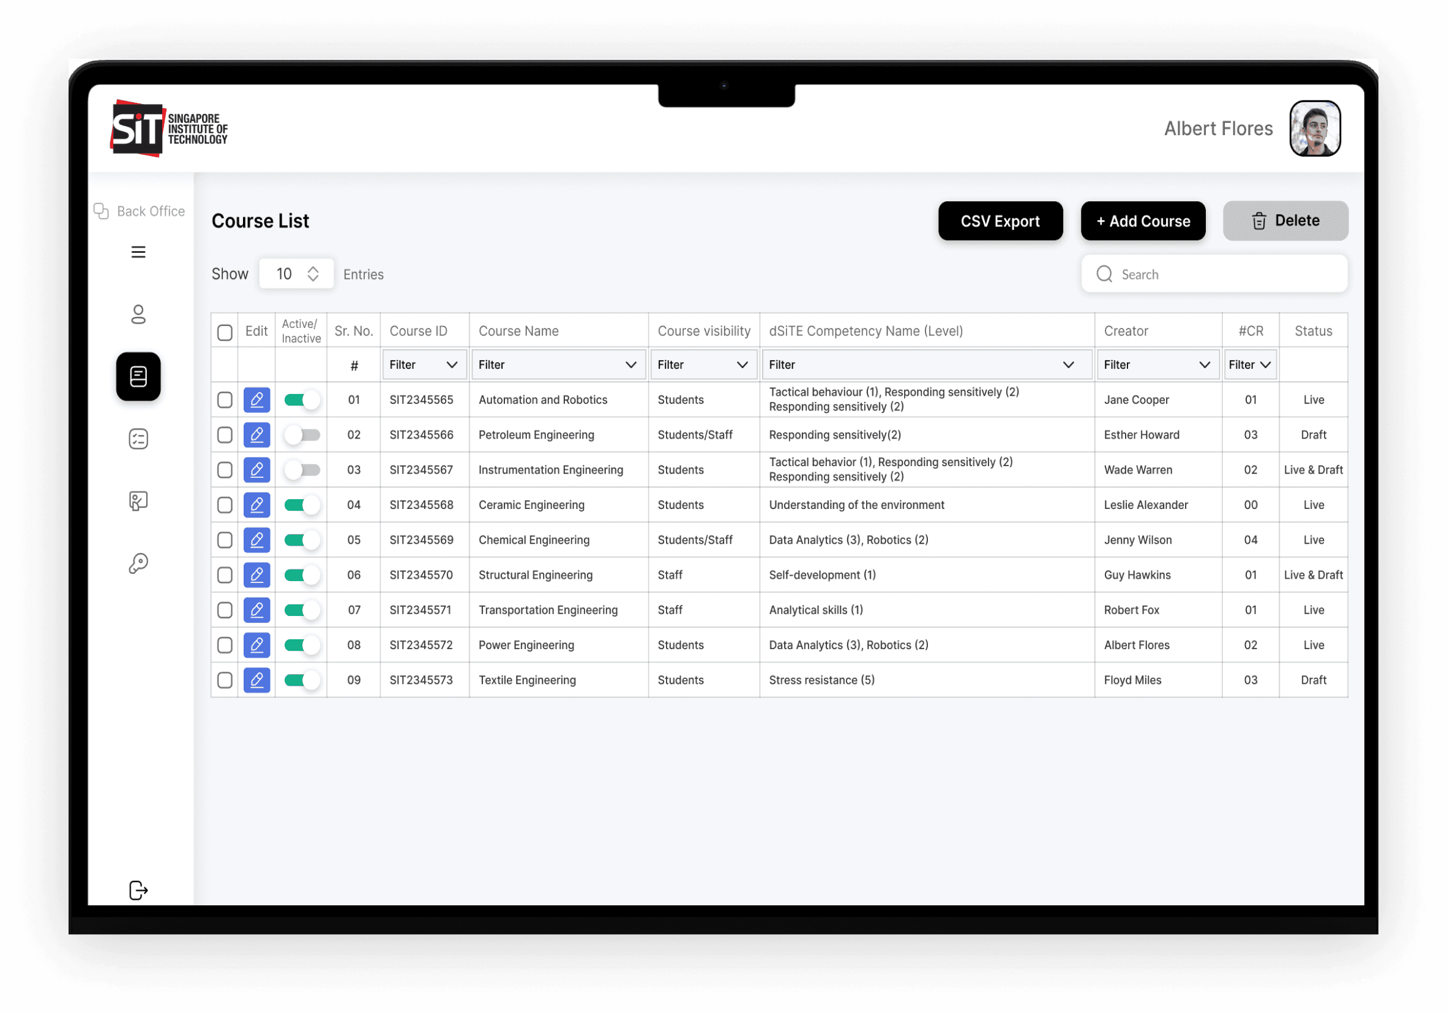Edit the Petroleum Engineering course with pencil icon
The image size is (1447, 1013).
point(256,435)
